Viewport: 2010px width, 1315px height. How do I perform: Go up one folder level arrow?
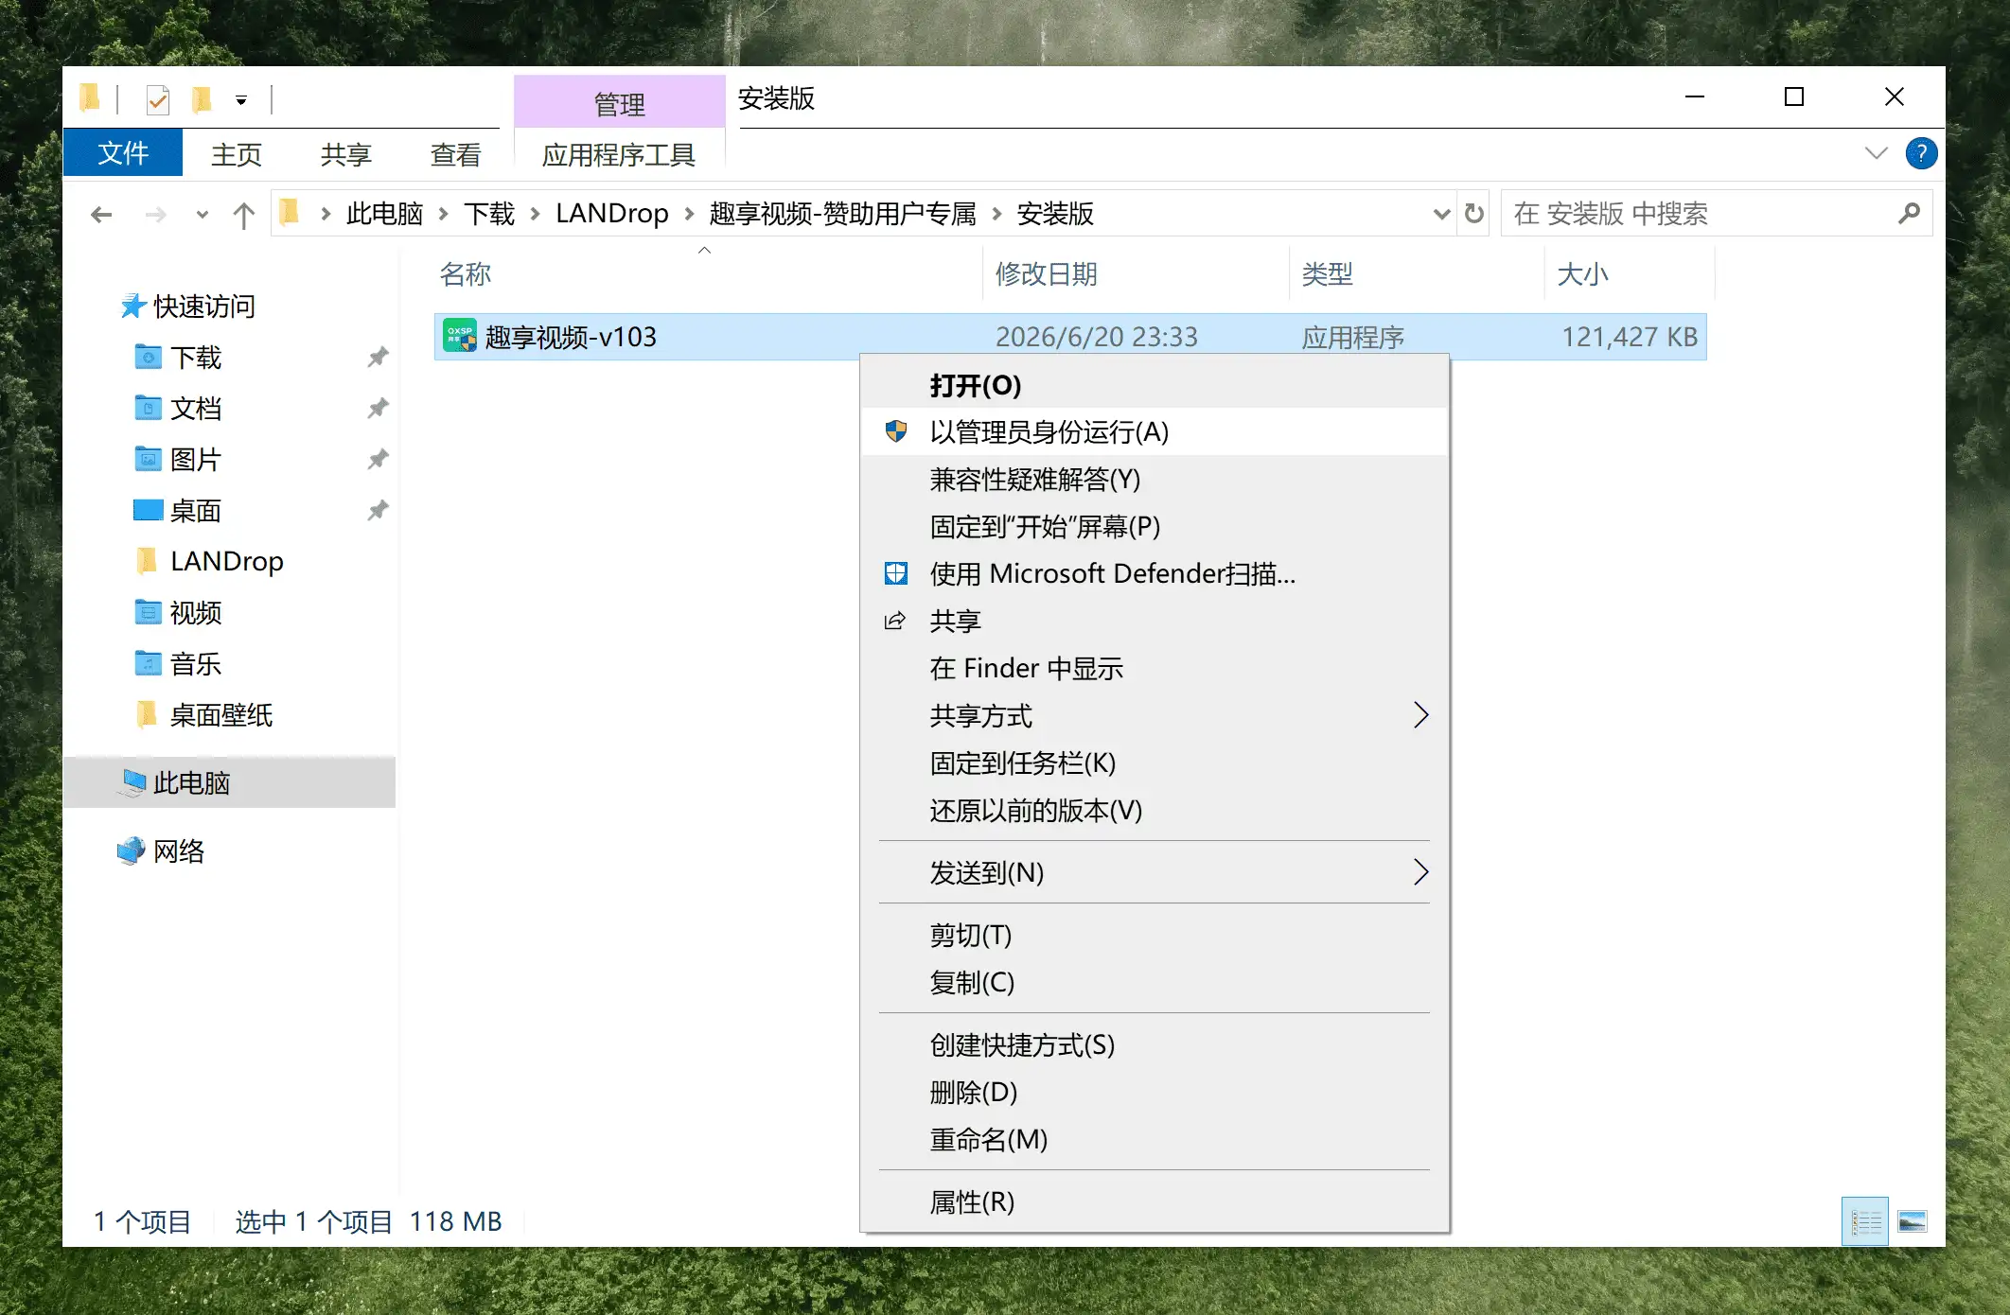tap(244, 215)
